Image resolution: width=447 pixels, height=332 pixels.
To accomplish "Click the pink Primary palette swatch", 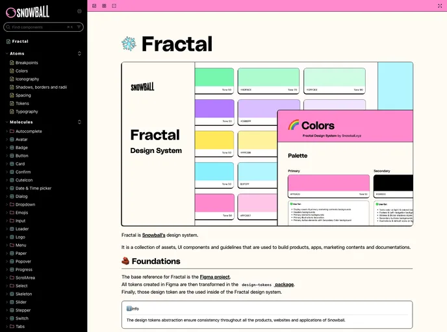I will pos(328,186).
